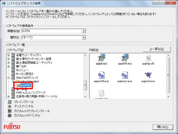Select the ゆったり設定2 tree item label
Screen dimensions: 178x134
pyautogui.click(x=25, y=74)
